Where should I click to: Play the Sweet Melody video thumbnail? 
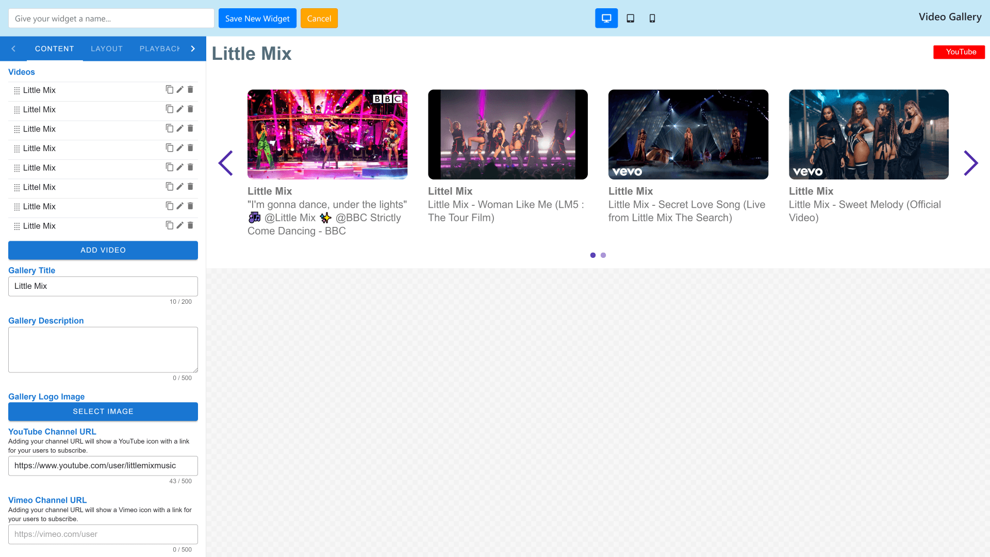click(x=869, y=135)
